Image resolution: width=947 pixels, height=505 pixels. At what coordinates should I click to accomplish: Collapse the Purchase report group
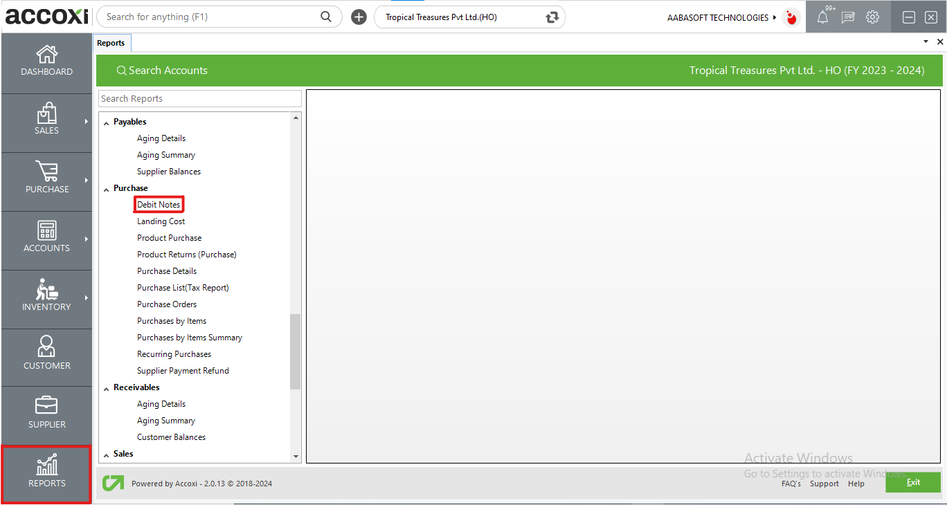tap(107, 189)
